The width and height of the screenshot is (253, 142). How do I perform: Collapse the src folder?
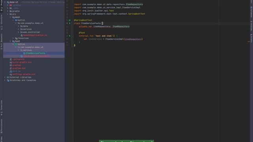[x=8, y=14]
